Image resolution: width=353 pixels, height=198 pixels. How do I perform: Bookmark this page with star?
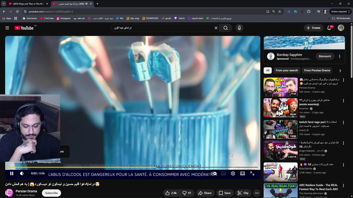[x=280, y=12]
